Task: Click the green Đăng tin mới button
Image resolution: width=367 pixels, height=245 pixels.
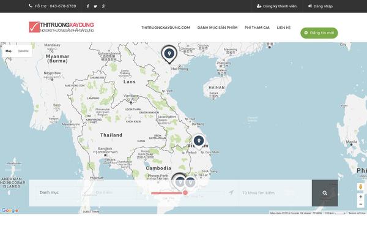Action: (x=319, y=33)
